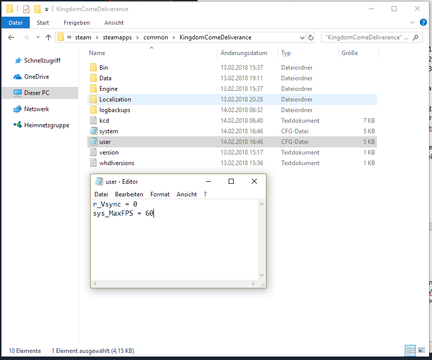
Task: Open address bar history dropdown
Action: coord(302,37)
